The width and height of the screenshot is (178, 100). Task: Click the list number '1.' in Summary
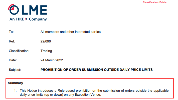(x=15, y=91)
